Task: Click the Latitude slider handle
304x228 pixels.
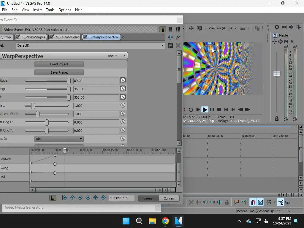Action: click(69, 81)
